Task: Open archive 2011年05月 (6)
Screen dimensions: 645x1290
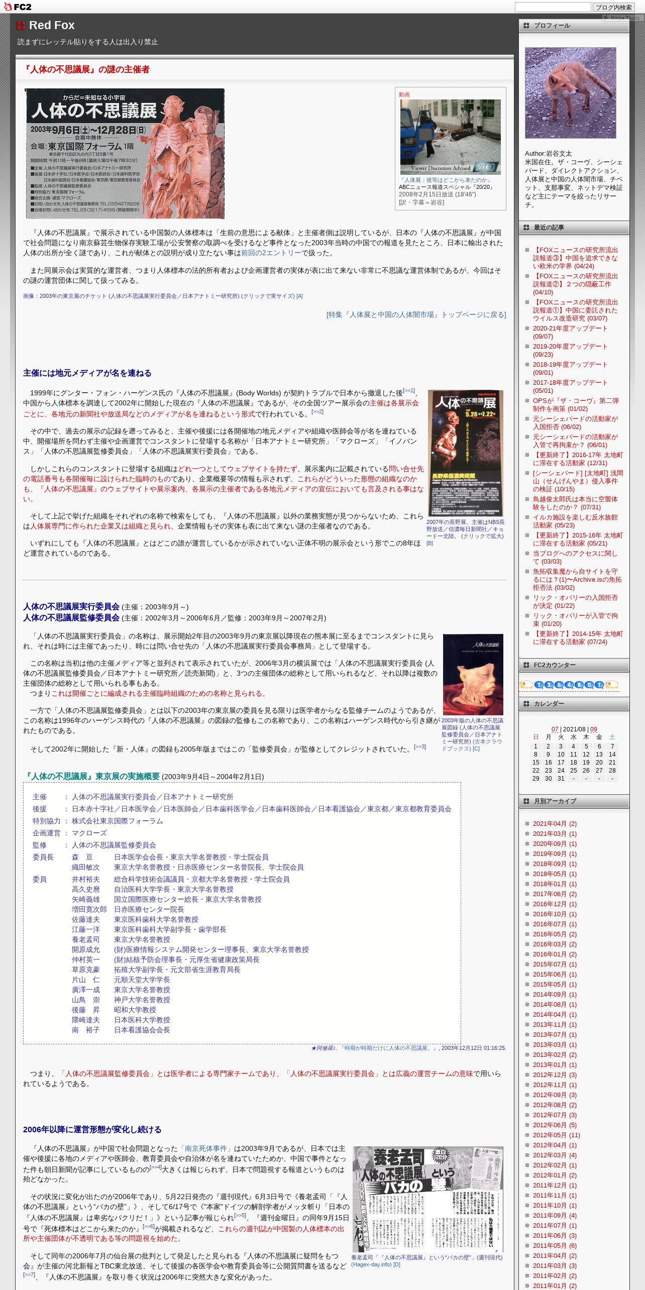Action: point(555,1245)
